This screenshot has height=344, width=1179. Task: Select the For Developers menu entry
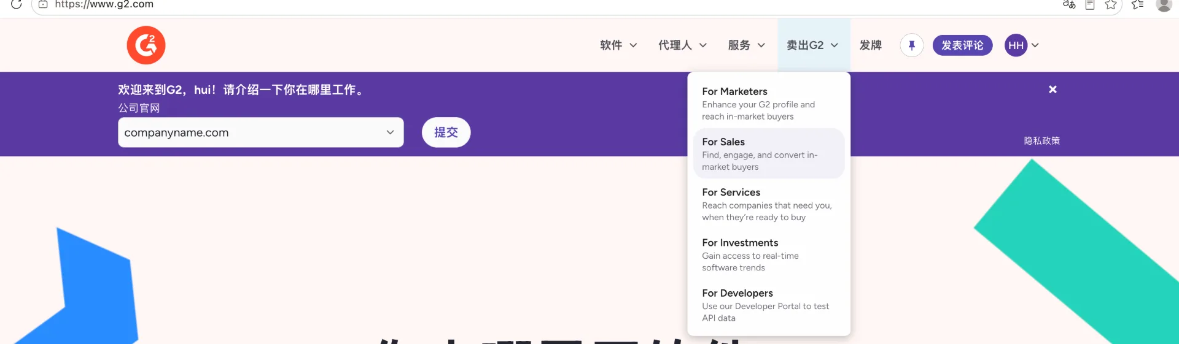[x=769, y=304]
